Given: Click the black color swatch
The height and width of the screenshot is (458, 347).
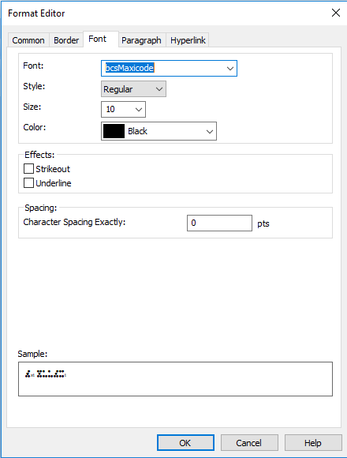Looking at the screenshot, I should point(114,131).
